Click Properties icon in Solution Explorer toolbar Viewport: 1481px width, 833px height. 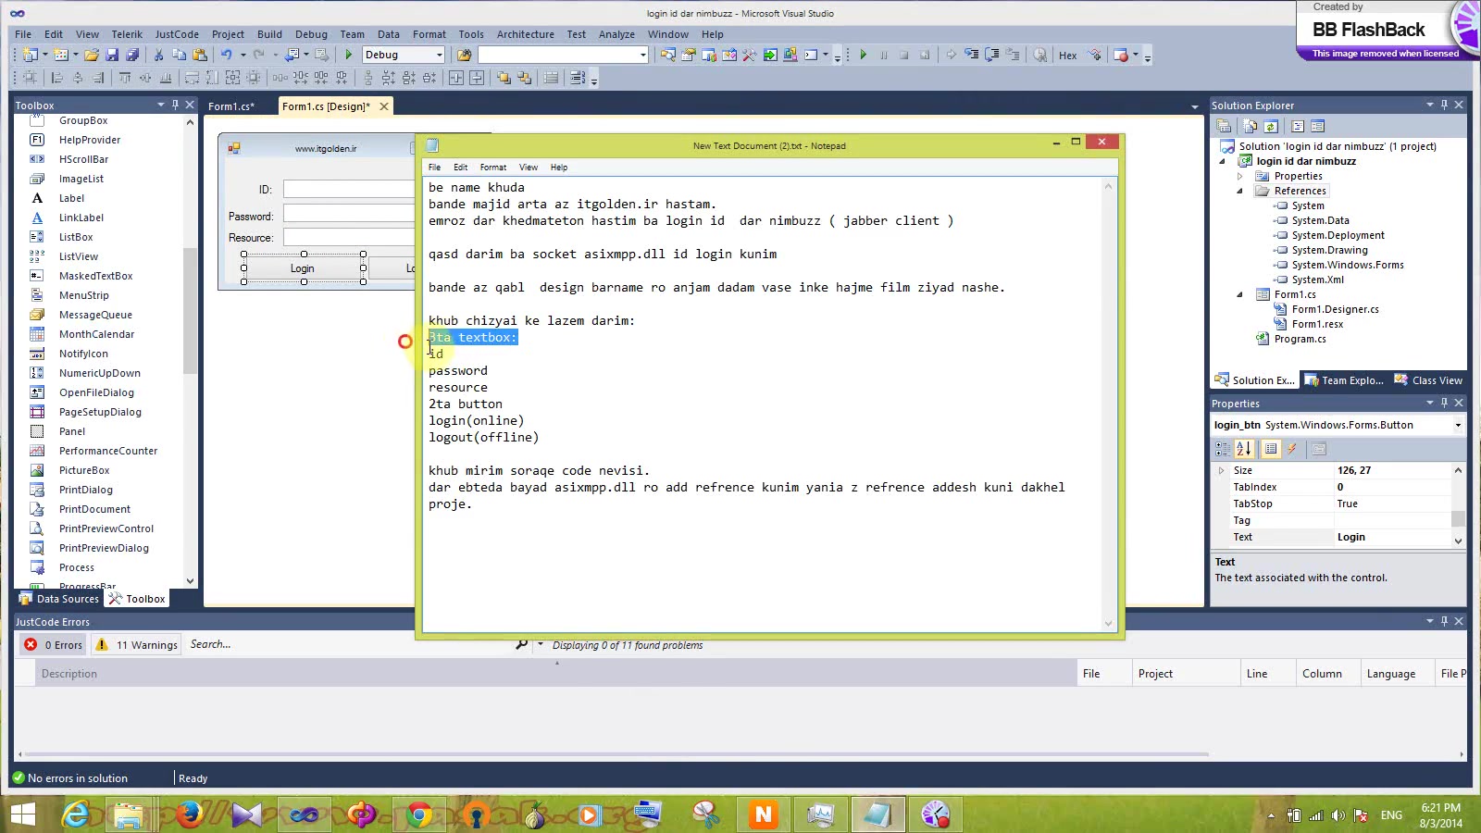1224,127
